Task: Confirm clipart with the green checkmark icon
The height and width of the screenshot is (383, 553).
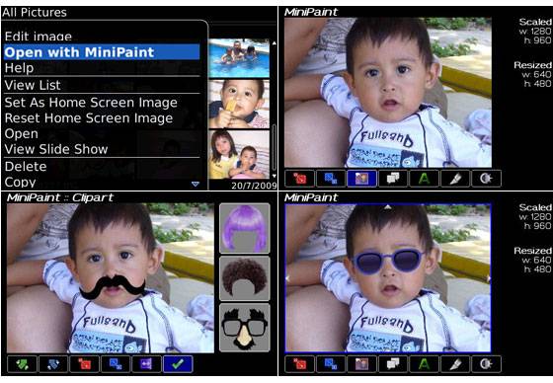Action: tap(178, 364)
